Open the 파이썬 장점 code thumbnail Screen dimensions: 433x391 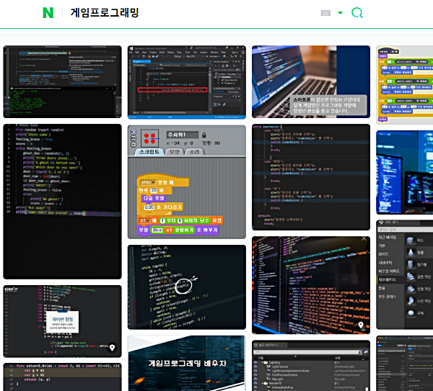[62, 321]
